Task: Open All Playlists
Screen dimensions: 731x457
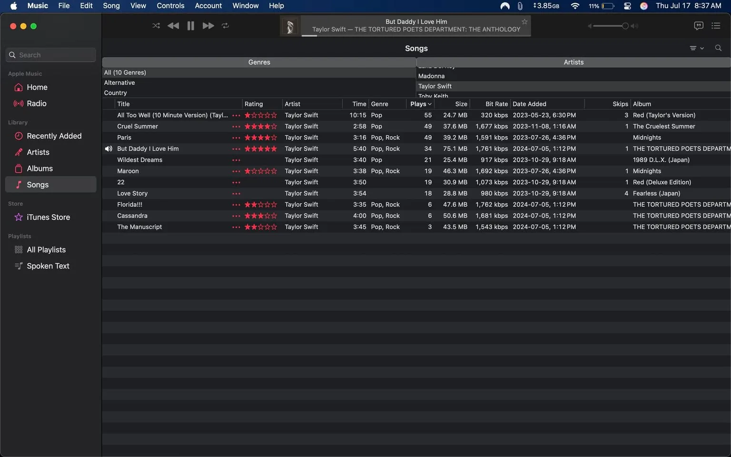Action: 46,249
